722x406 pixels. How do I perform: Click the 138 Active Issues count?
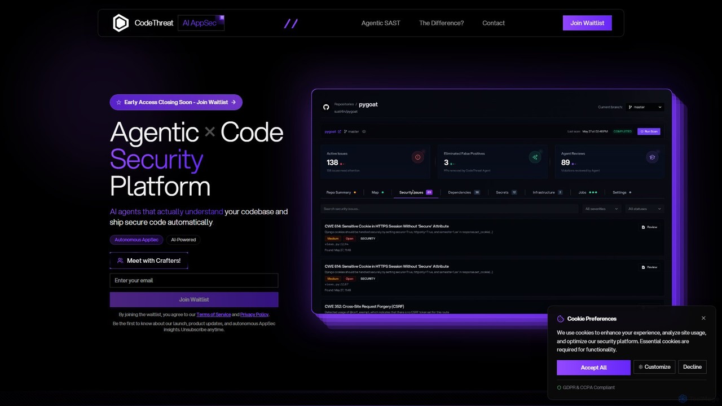click(332, 162)
